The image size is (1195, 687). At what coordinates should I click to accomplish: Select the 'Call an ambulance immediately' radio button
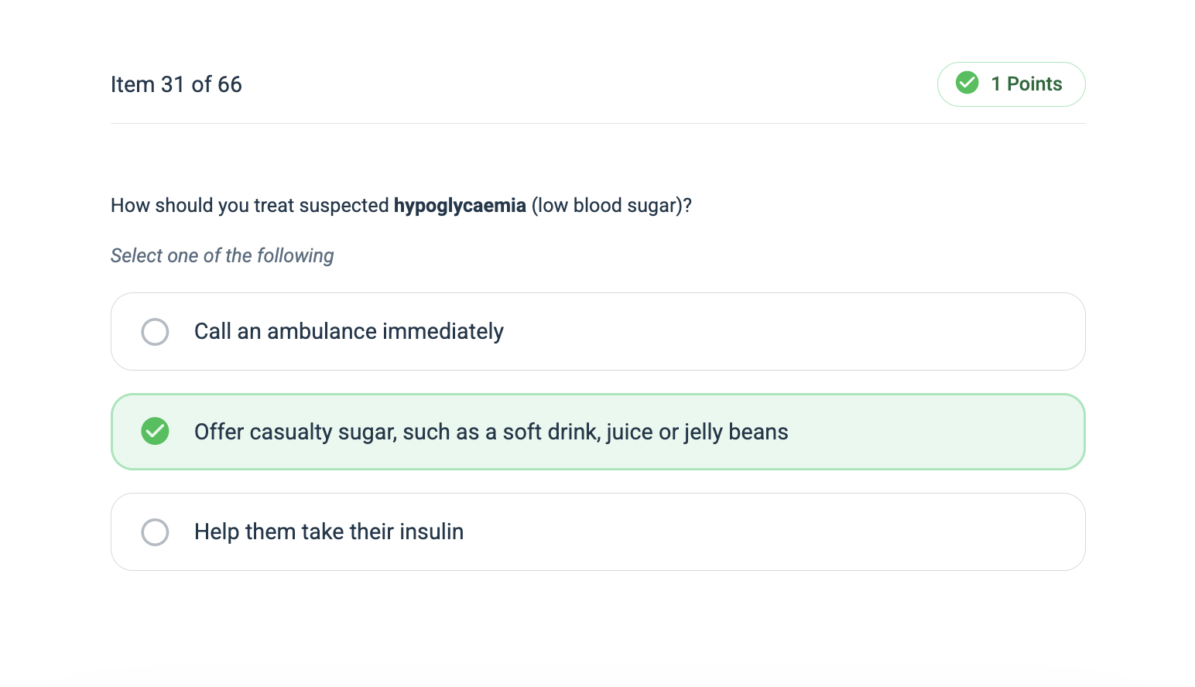click(155, 332)
